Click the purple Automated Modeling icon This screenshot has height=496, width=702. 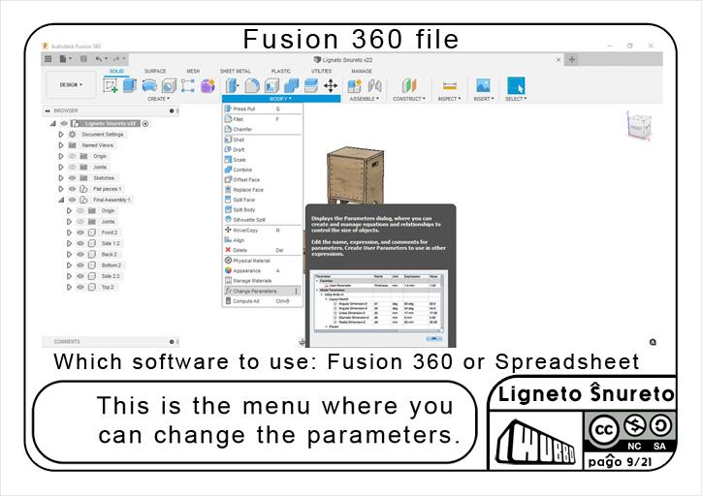[207, 85]
